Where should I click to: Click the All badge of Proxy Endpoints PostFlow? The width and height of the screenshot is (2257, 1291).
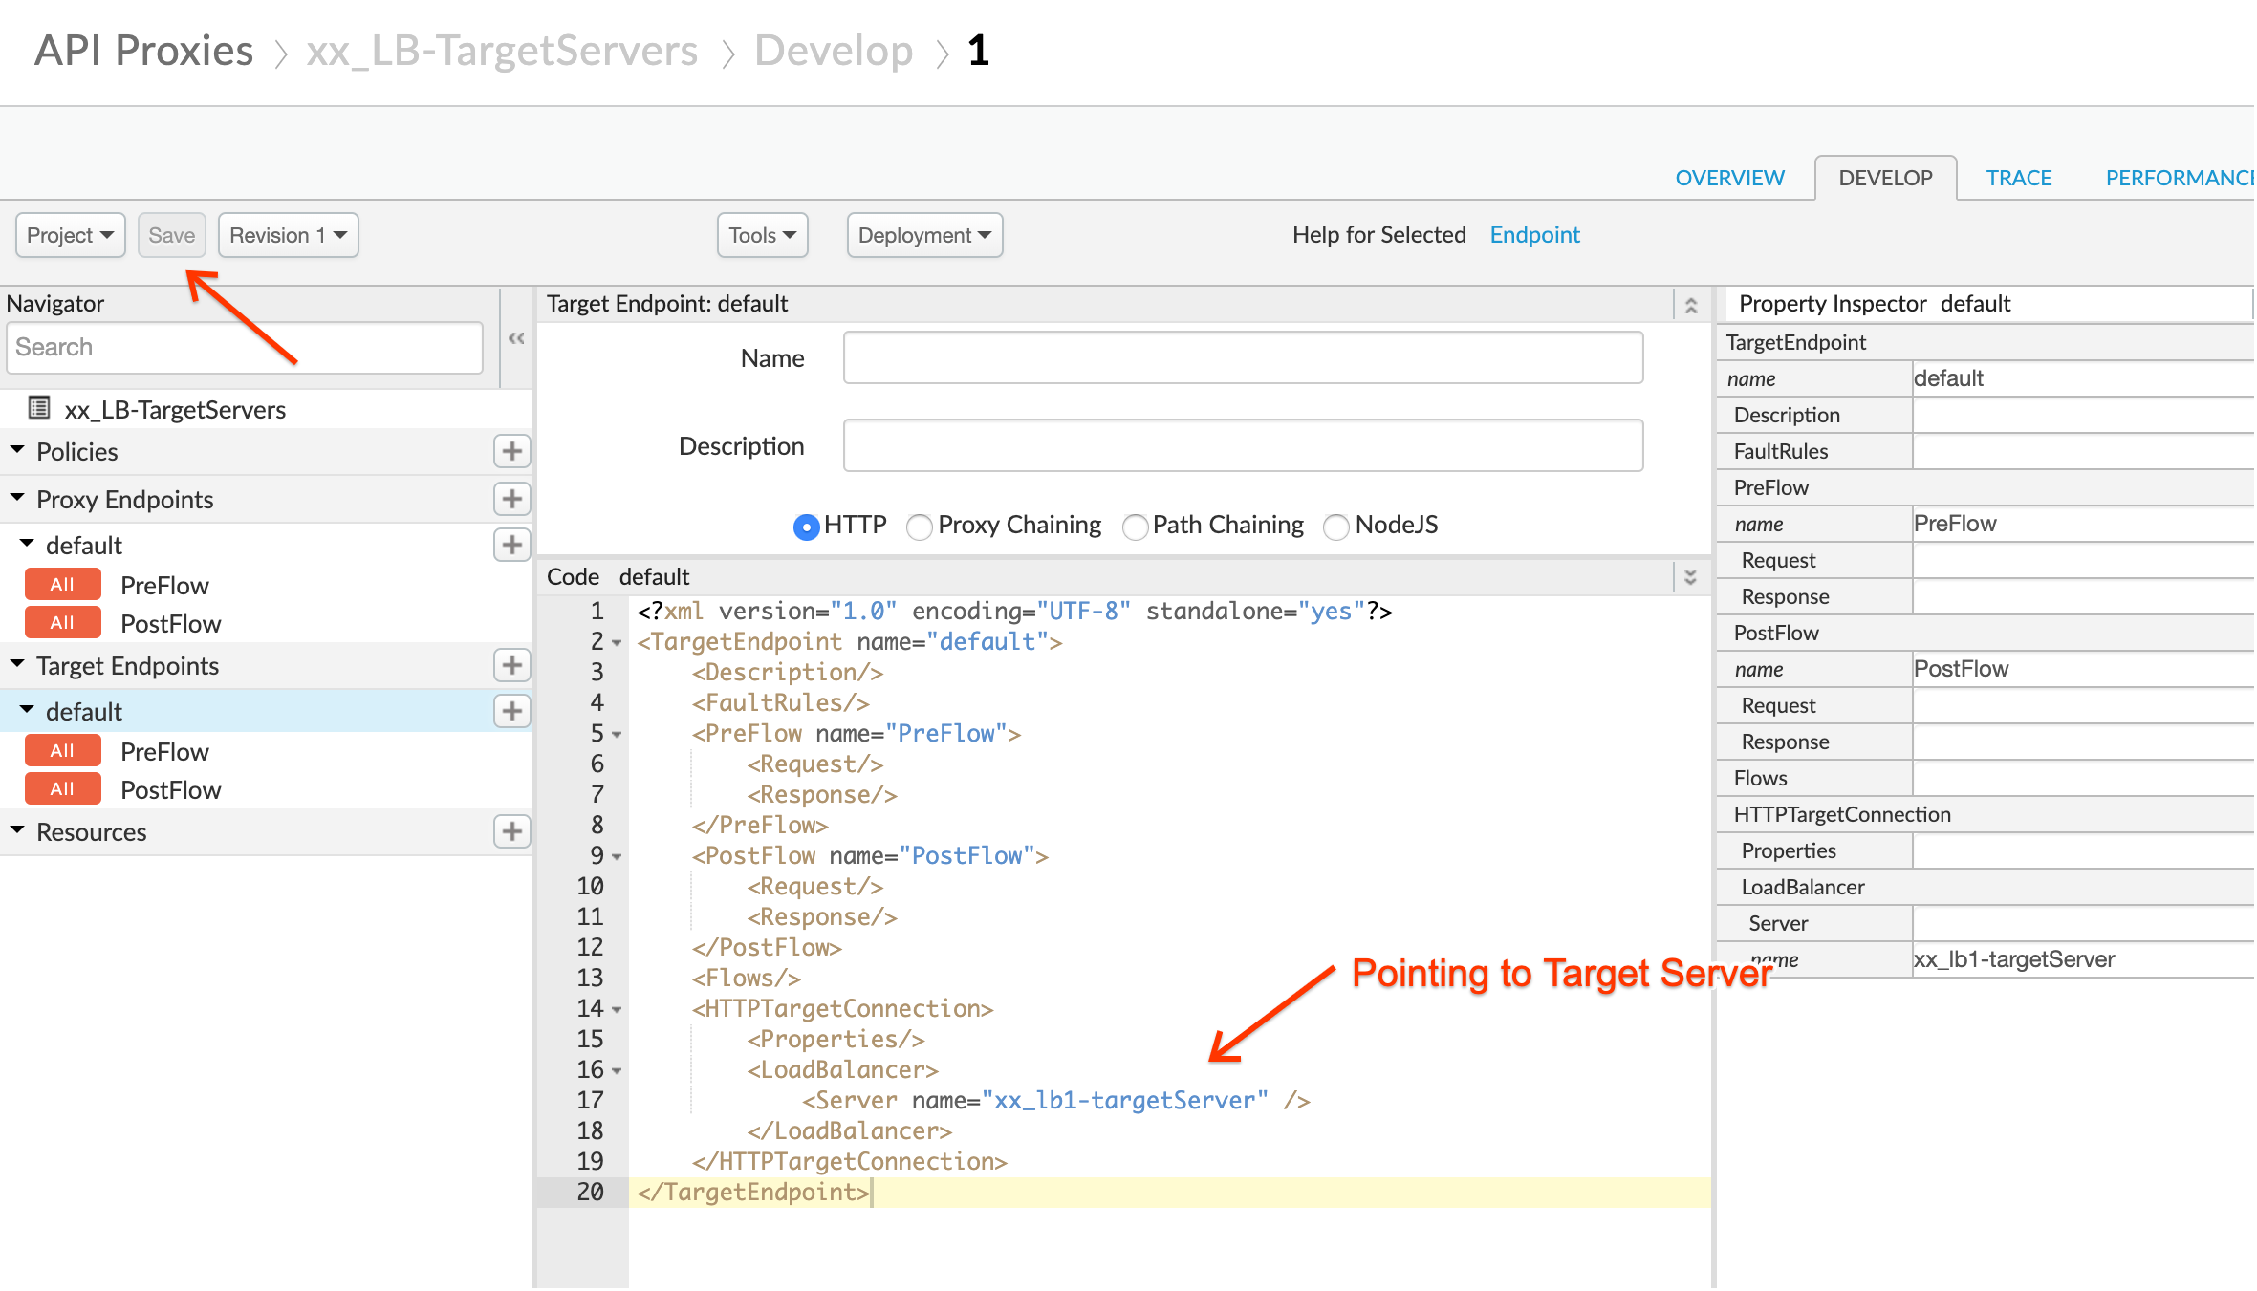click(62, 623)
